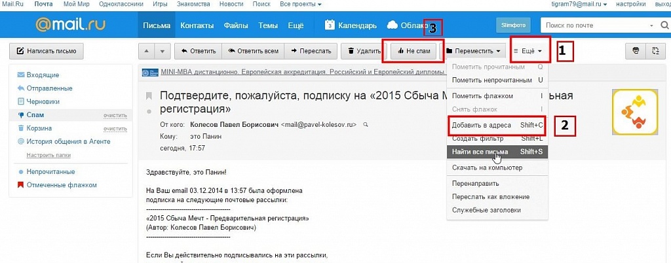Open search options dropdown arrow

point(652,26)
